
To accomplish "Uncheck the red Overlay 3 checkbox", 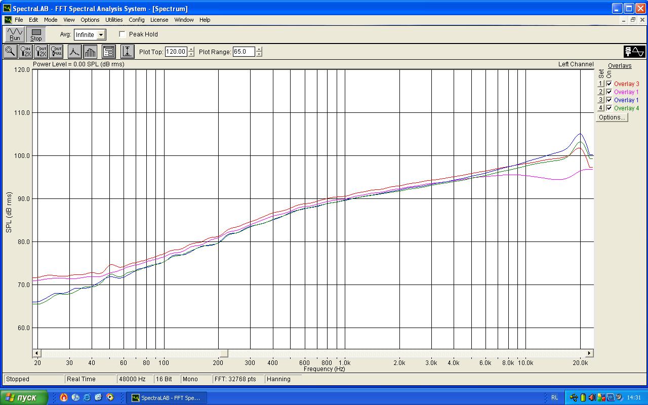I will click(x=609, y=84).
